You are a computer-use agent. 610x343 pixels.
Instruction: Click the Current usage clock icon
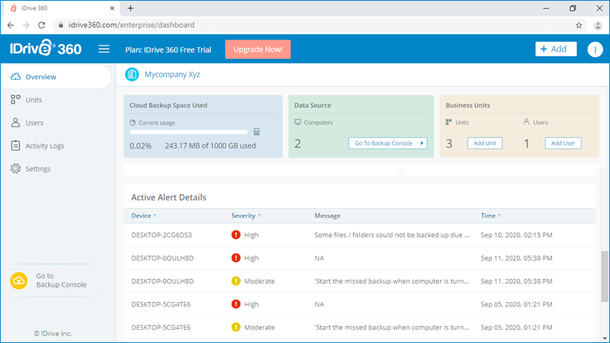[x=133, y=123]
